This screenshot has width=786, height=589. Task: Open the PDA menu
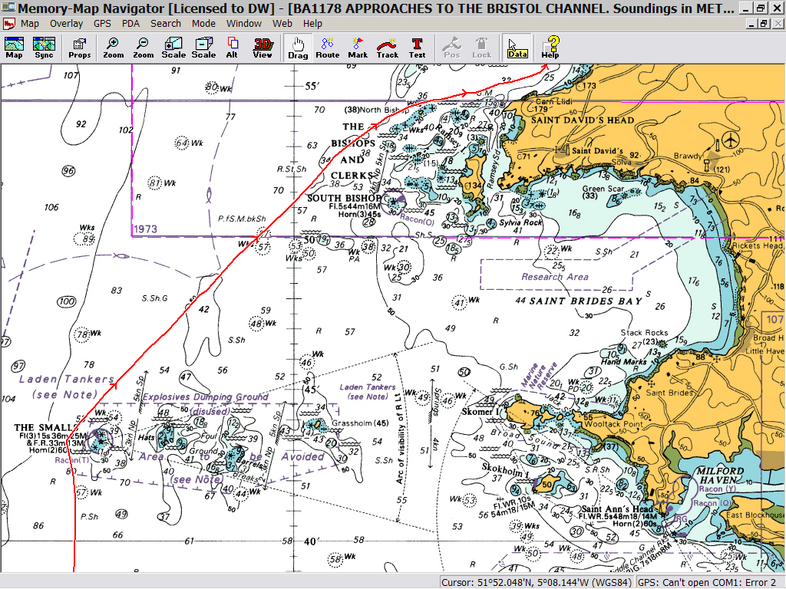130,24
